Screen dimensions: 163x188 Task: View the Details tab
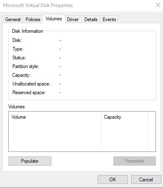[91, 20]
